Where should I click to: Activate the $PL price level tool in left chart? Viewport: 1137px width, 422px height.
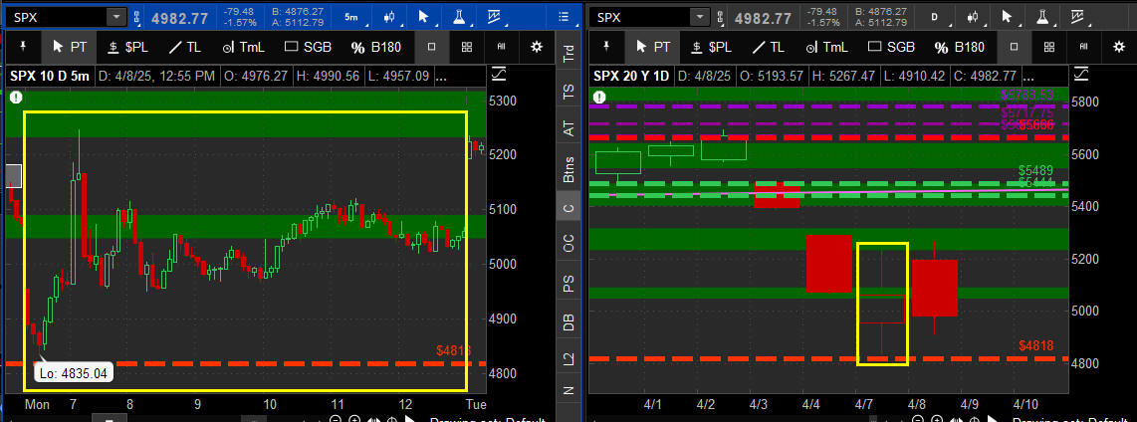[x=124, y=47]
